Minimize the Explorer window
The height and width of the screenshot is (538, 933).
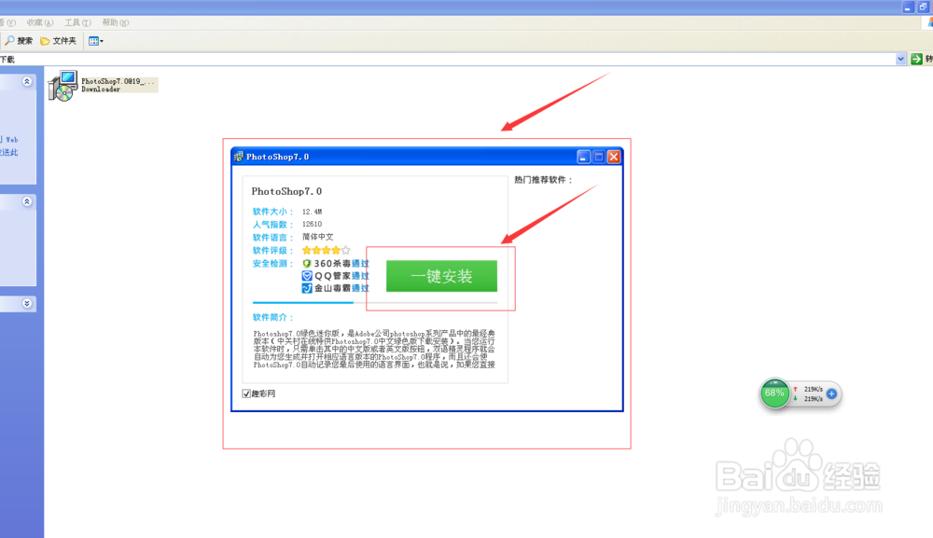pyautogui.click(x=908, y=7)
